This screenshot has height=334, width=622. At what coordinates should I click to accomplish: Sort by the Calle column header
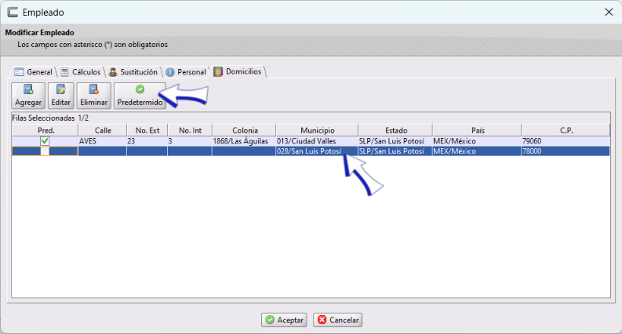coord(102,130)
